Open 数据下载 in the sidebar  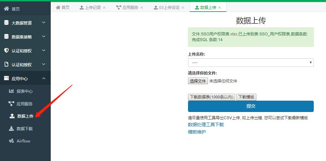coord(25,129)
